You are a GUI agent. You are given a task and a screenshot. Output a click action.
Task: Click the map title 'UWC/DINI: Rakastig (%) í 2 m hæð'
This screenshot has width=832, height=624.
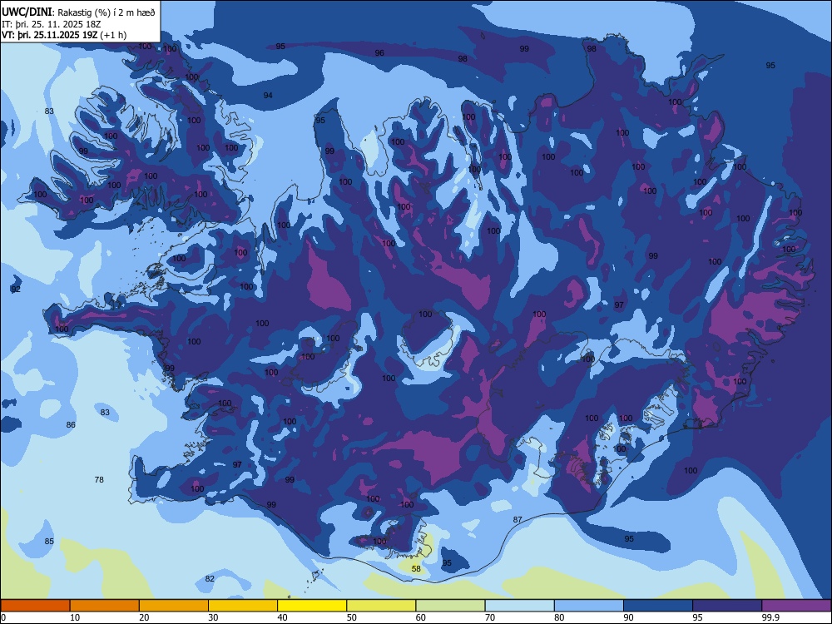pyautogui.click(x=78, y=12)
